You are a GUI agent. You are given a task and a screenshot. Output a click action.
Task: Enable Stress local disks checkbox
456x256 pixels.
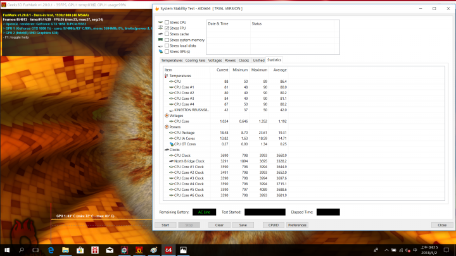pos(167,46)
